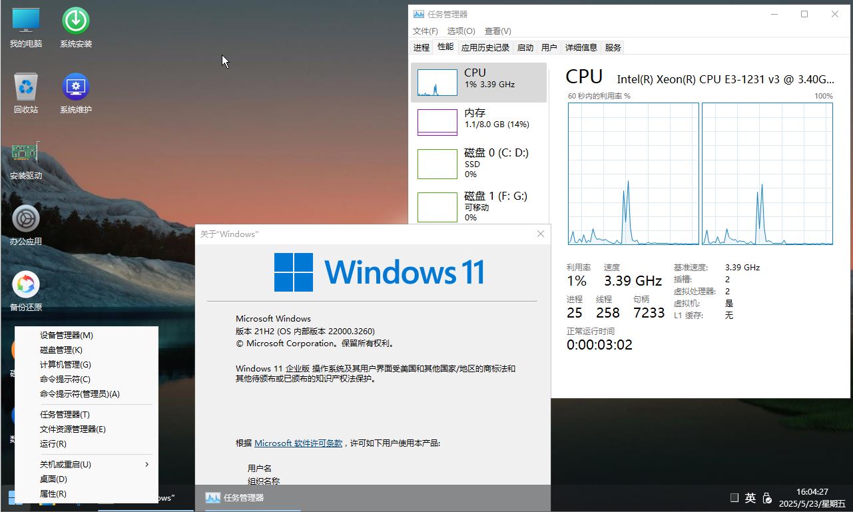Screen dimensions: 853x512
Task: Click the Windows 11 logo in About dialog
Action: 380,272
